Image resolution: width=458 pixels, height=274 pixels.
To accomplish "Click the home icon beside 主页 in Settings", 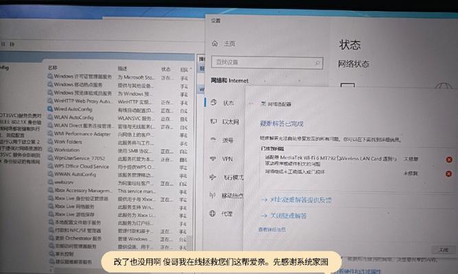I will coord(215,43).
